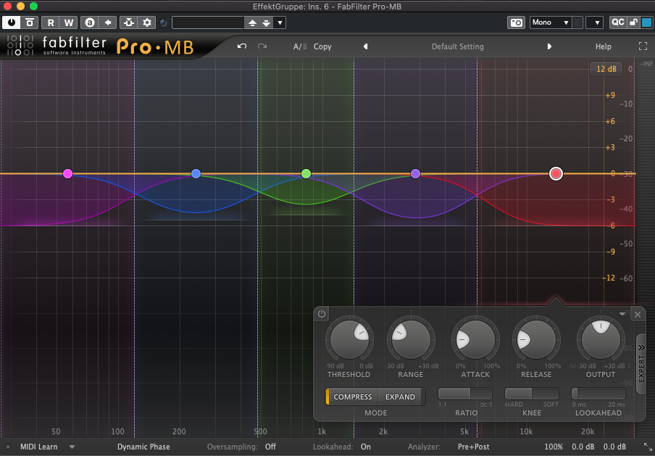Click the camera snapshot icon
Screen dimensions: 655x456
click(x=517, y=22)
